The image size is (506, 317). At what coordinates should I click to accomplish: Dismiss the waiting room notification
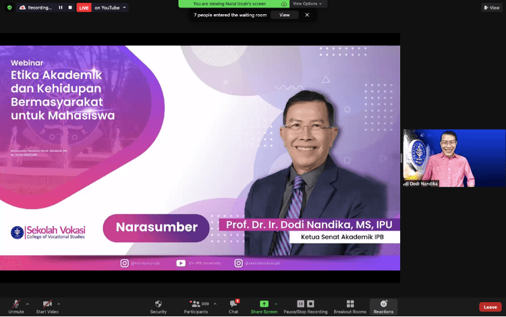(x=307, y=15)
